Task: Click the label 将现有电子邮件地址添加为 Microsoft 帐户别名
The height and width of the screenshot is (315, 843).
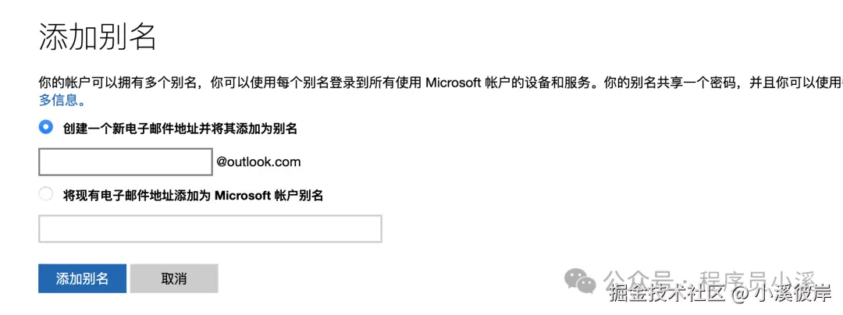Action: 193,196
